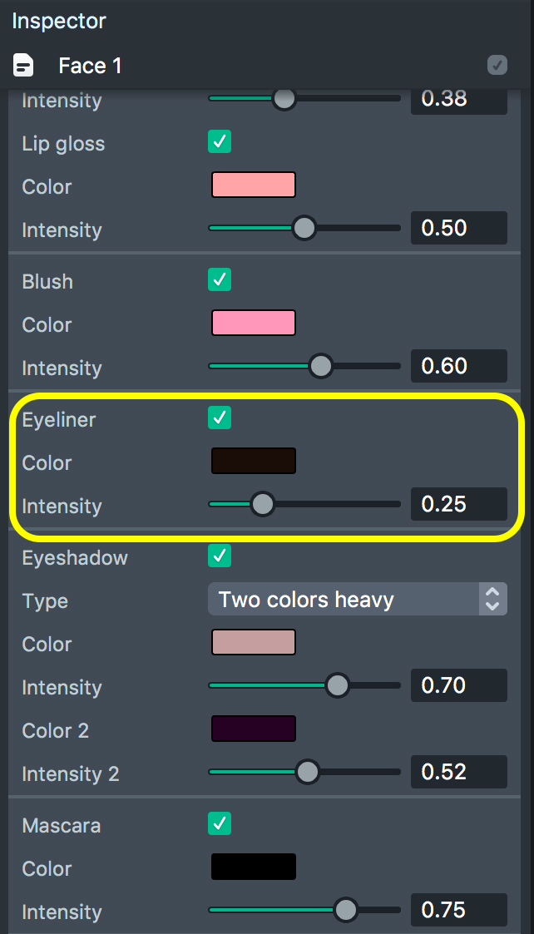Image resolution: width=534 pixels, height=934 pixels.
Task: Open the Lip gloss color swatch
Action: 254,185
